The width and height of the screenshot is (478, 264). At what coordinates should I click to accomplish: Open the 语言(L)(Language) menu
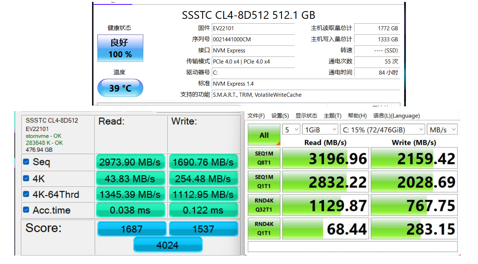(397, 116)
